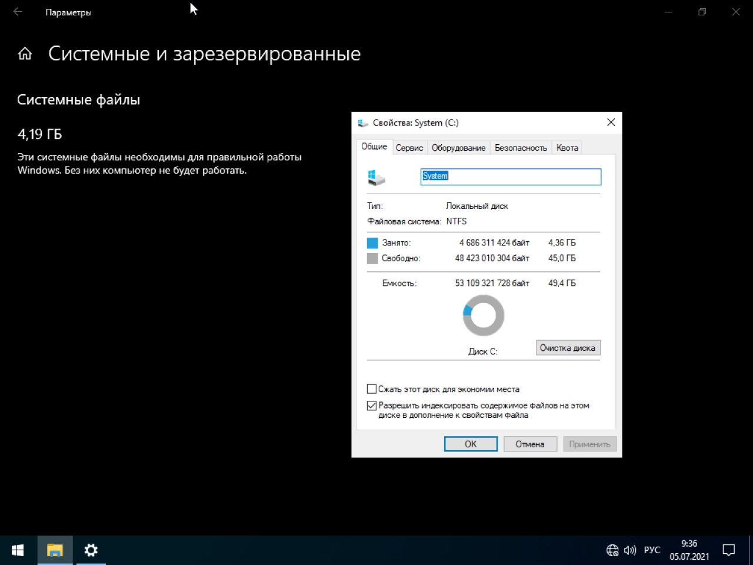This screenshot has width=753, height=565.
Task: Click the '53 109 321 728 байт' capacity value
Action: pos(492,283)
